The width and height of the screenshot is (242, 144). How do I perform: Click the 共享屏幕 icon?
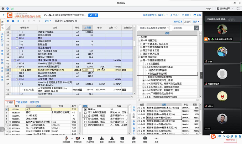(x=90, y=138)
